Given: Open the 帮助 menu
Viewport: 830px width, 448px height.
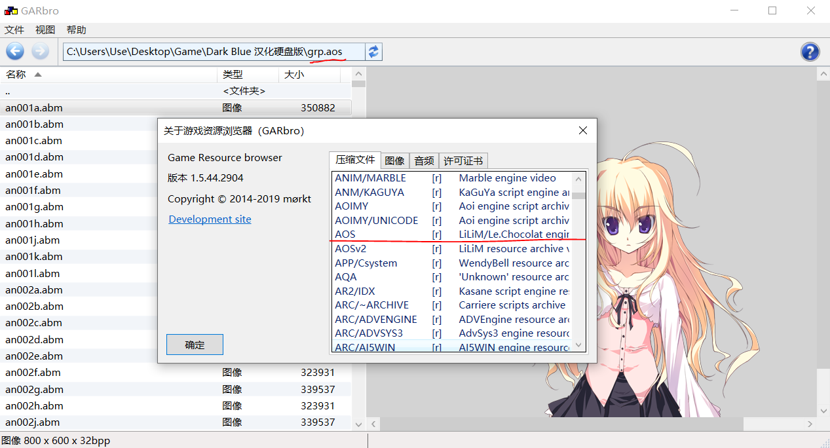Looking at the screenshot, I should pos(76,30).
